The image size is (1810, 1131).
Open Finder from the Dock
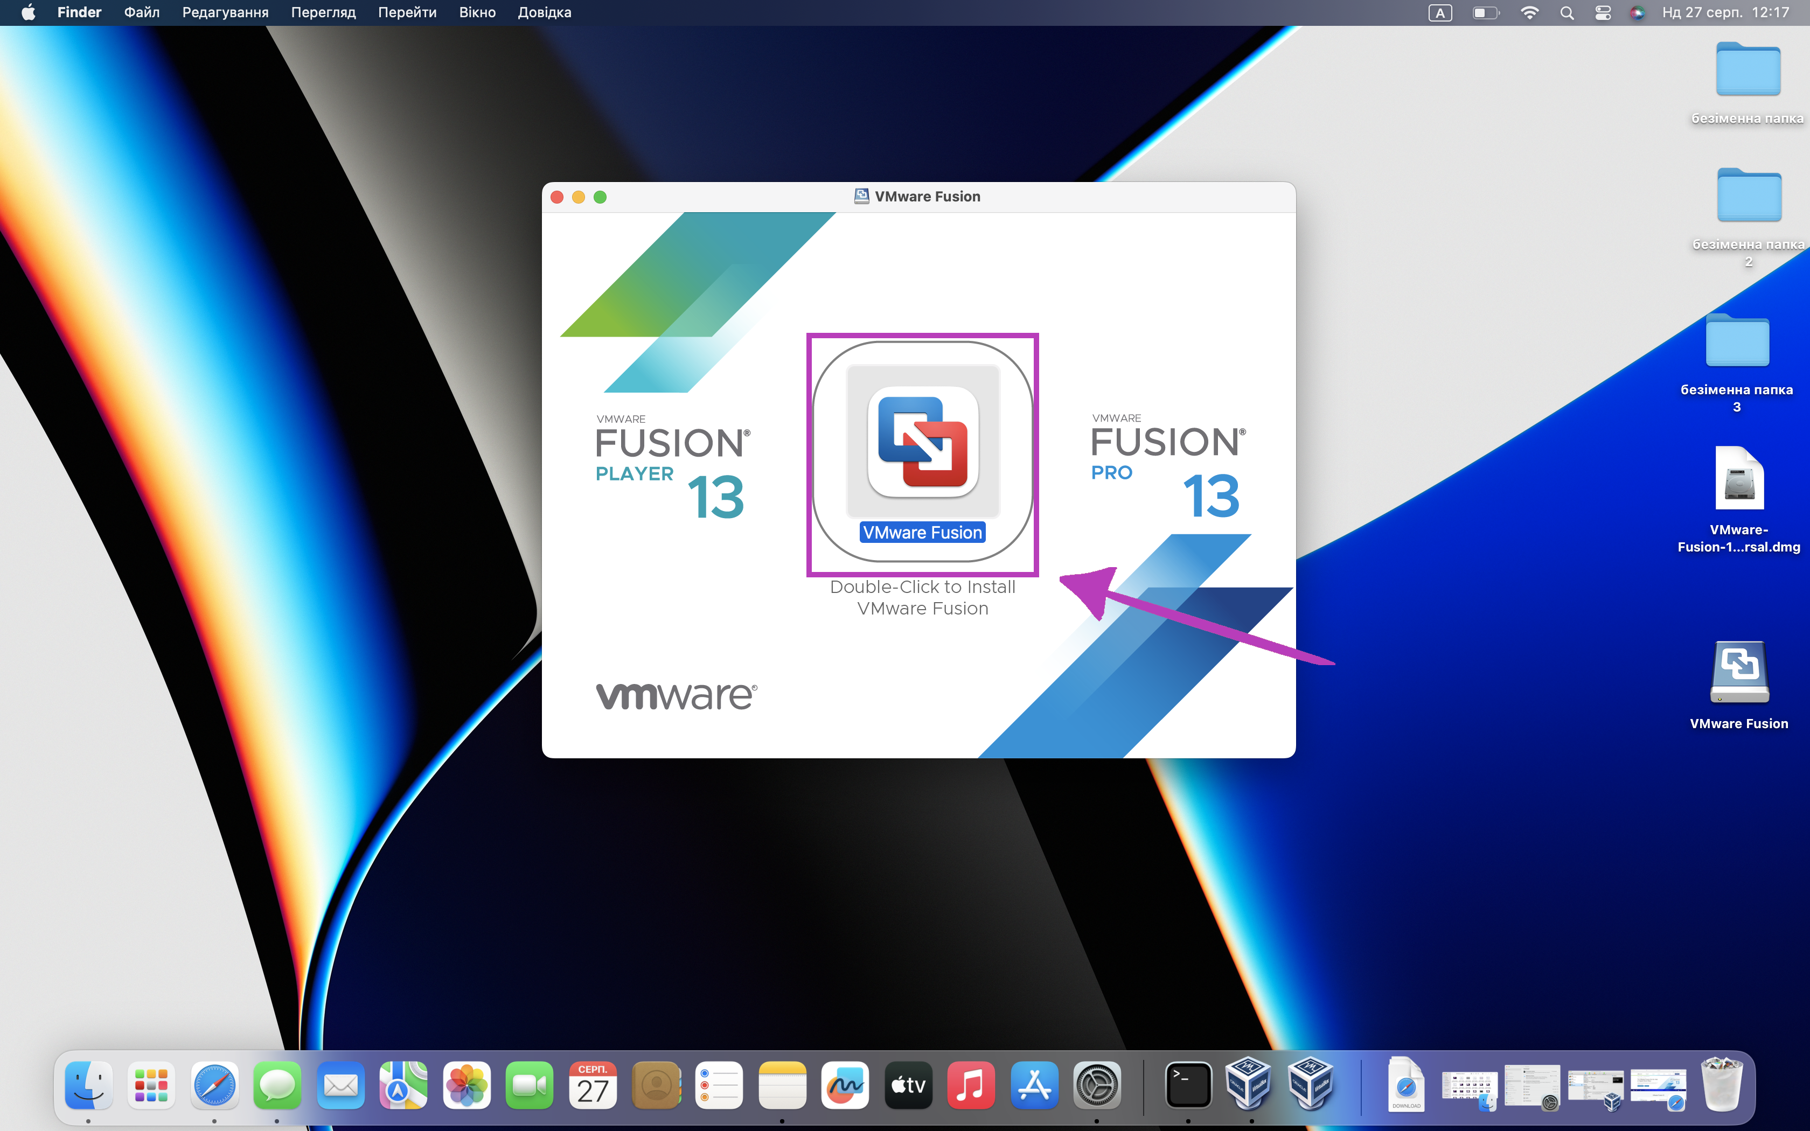88,1085
